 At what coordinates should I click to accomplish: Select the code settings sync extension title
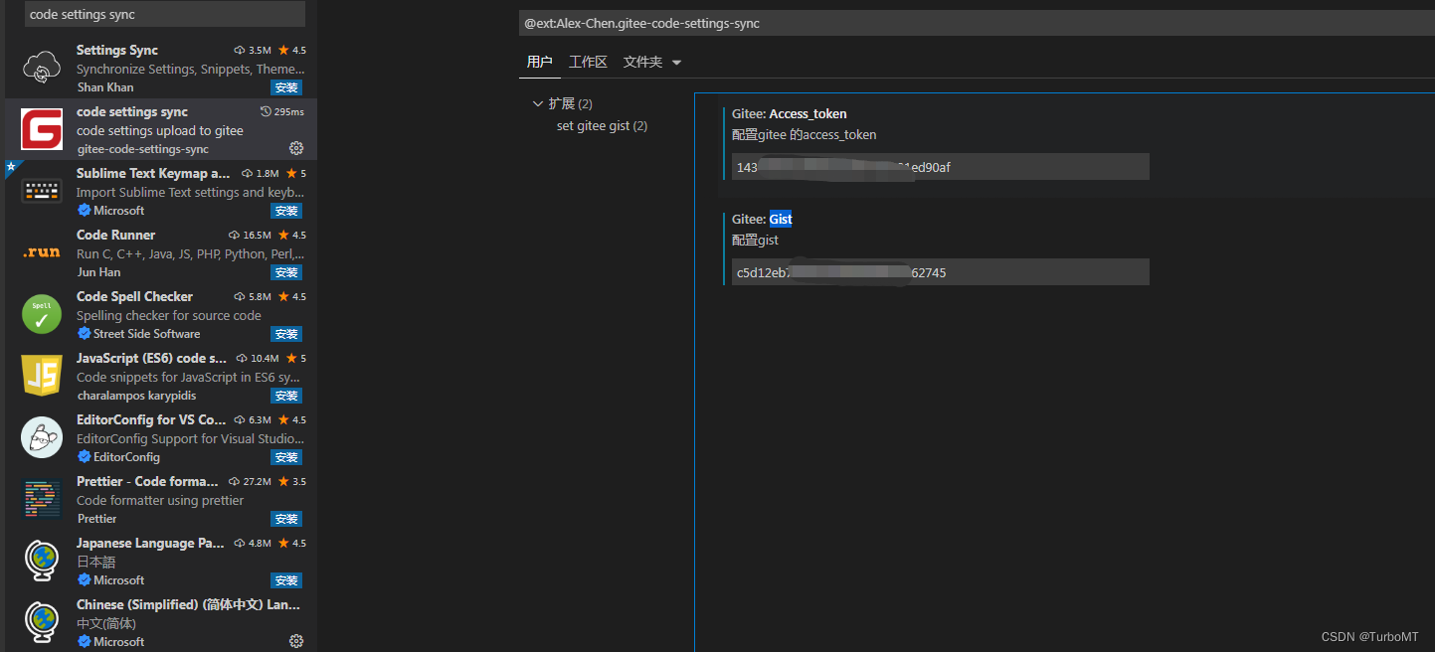click(x=132, y=111)
